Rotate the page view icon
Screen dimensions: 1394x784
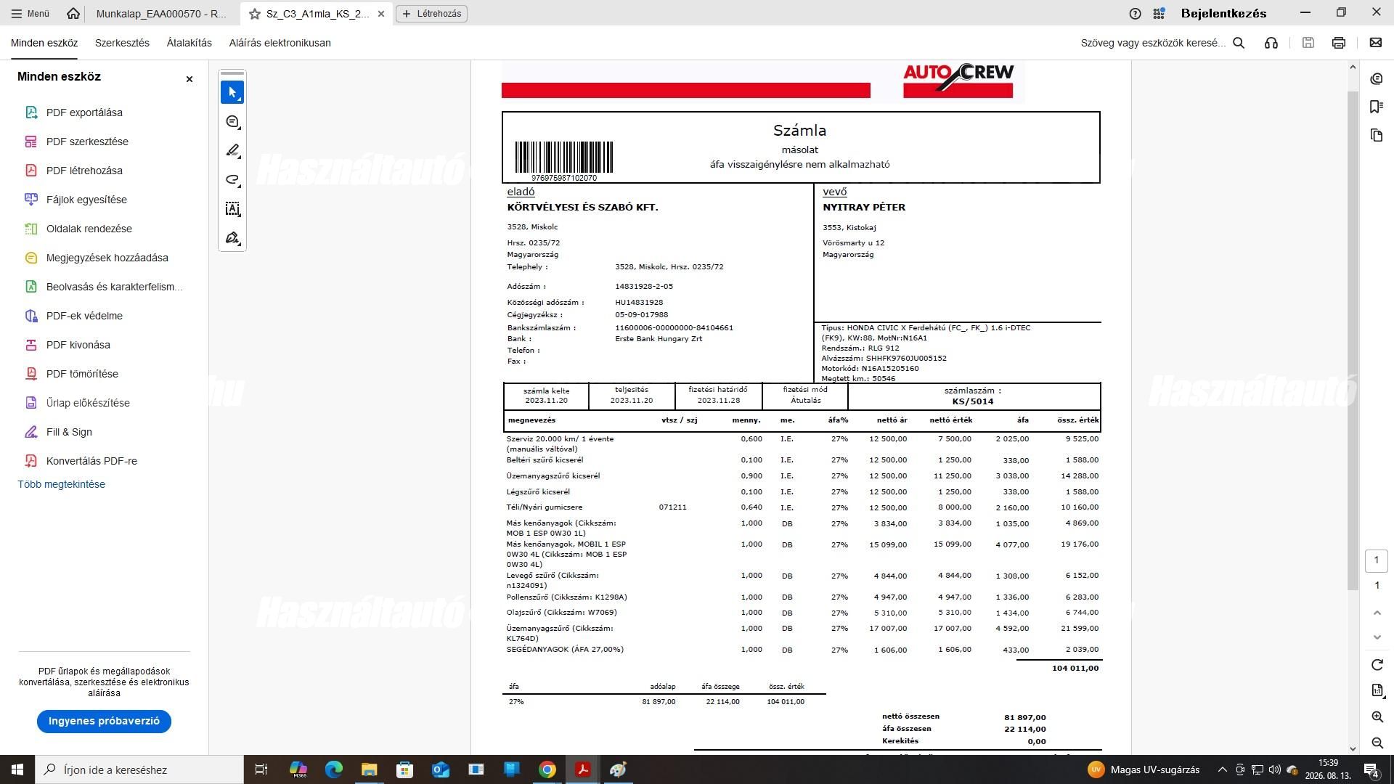pyautogui.click(x=1377, y=665)
